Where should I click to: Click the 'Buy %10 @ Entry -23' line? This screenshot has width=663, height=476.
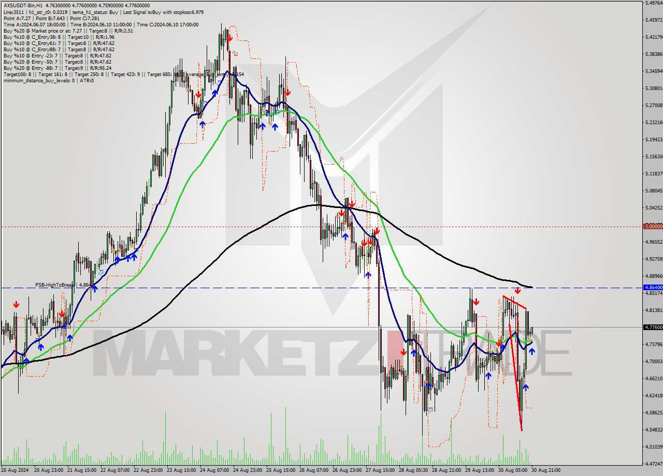pyautogui.click(x=57, y=55)
